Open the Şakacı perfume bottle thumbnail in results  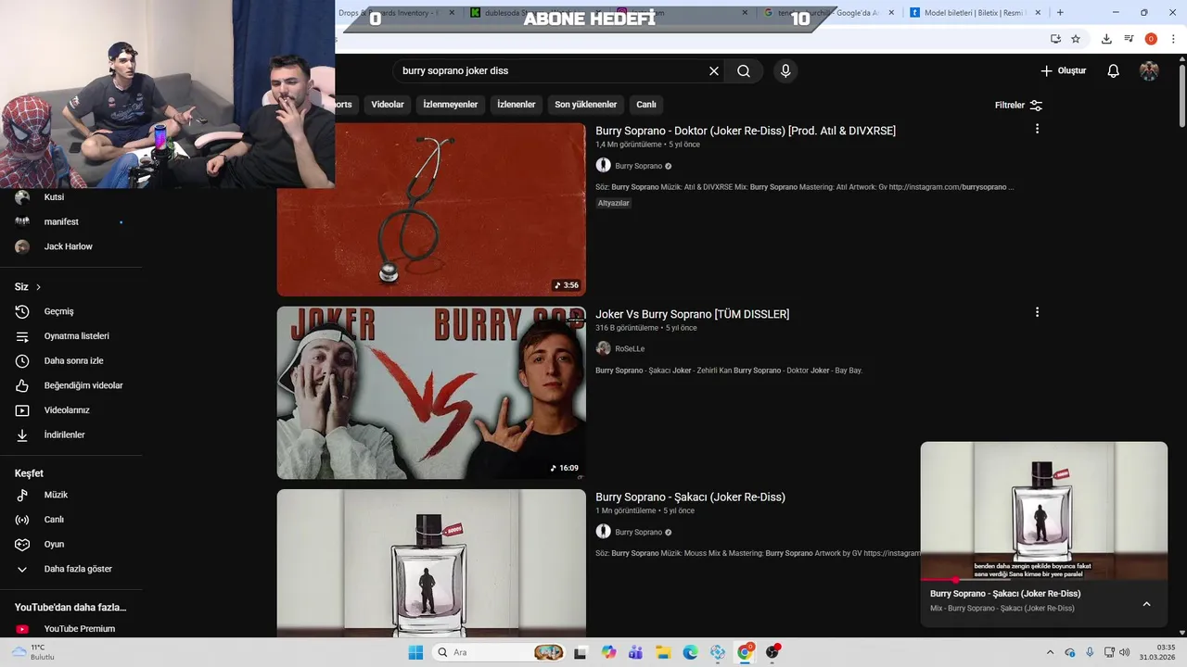pyautogui.click(x=431, y=563)
